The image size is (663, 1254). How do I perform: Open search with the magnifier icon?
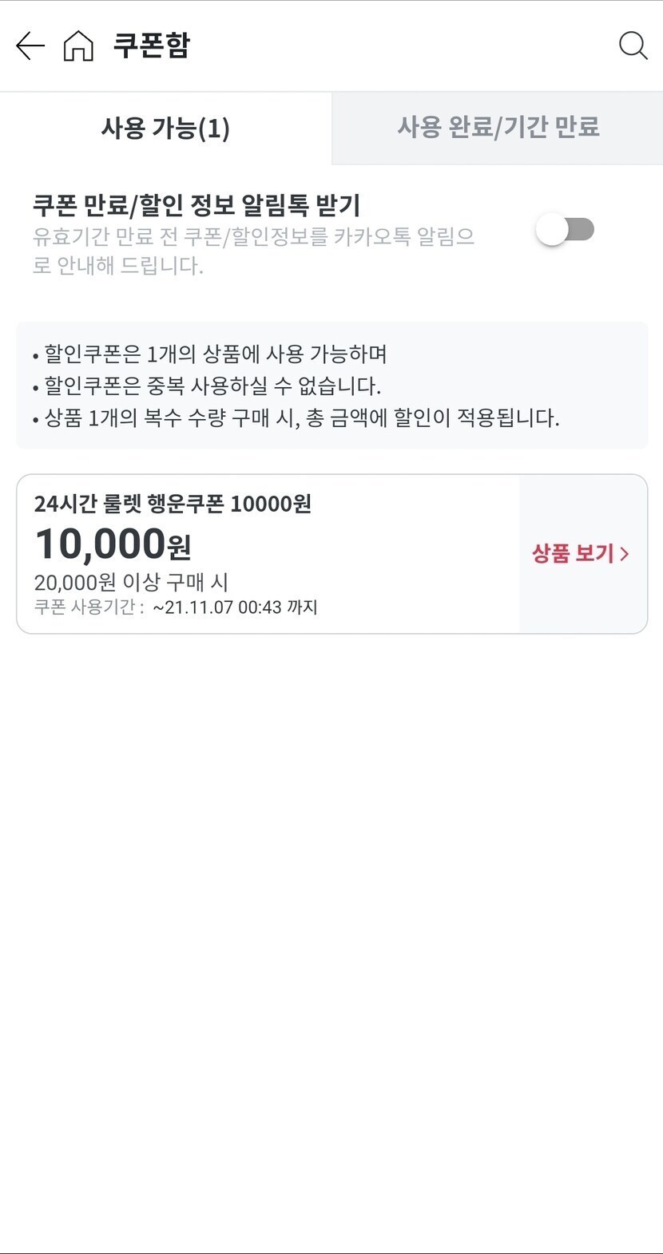pos(633,46)
